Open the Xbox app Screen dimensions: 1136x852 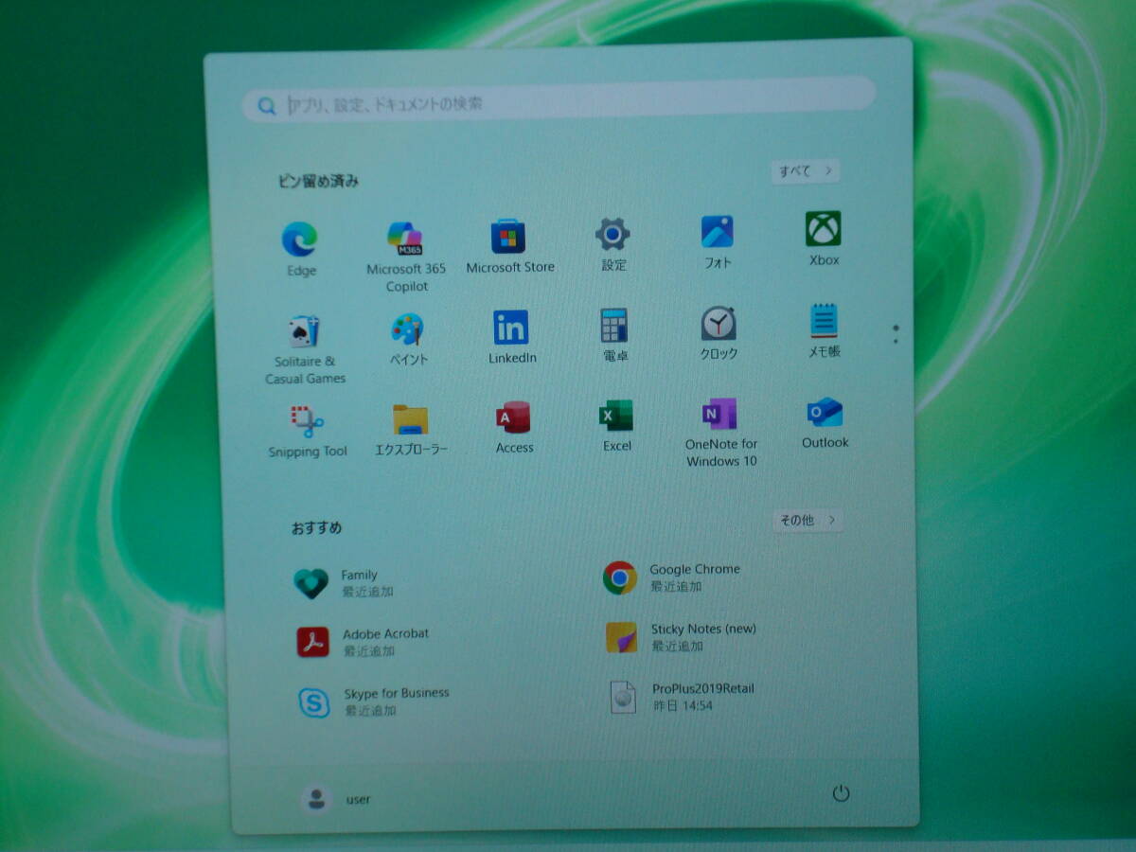coord(823,228)
